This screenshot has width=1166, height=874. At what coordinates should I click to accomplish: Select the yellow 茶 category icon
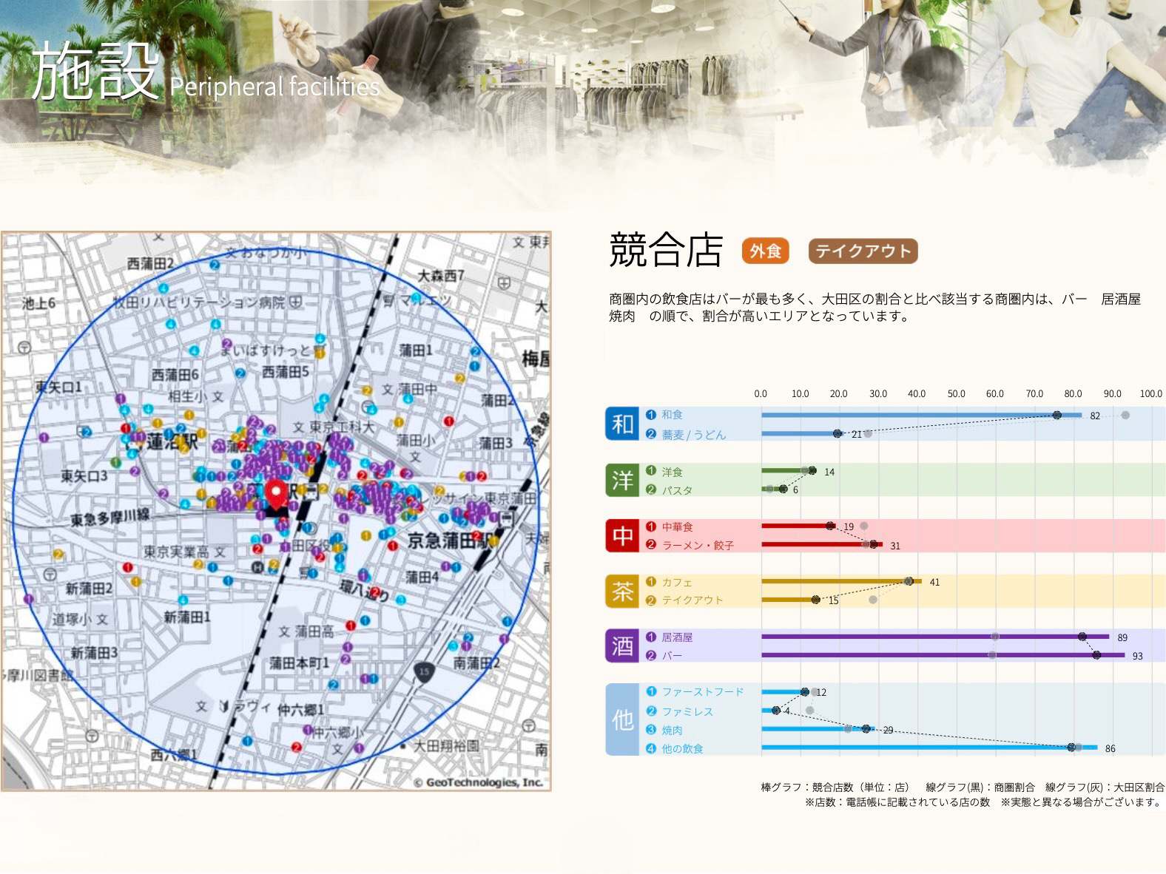pyautogui.click(x=621, y=591)
